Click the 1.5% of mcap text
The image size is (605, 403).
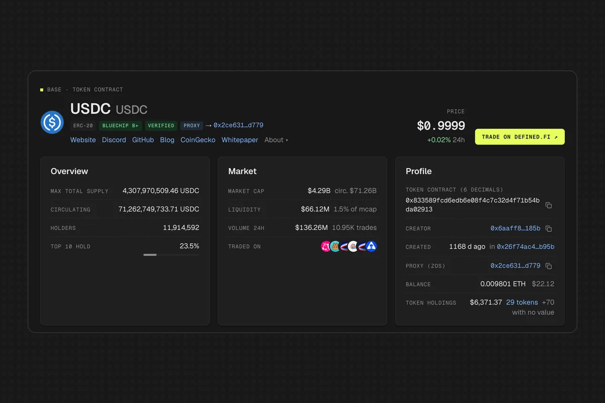click(x=355, y=210)
